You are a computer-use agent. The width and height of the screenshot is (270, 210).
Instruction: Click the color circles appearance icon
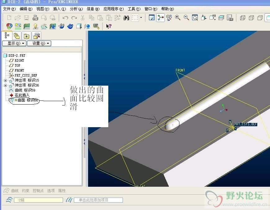9,26
